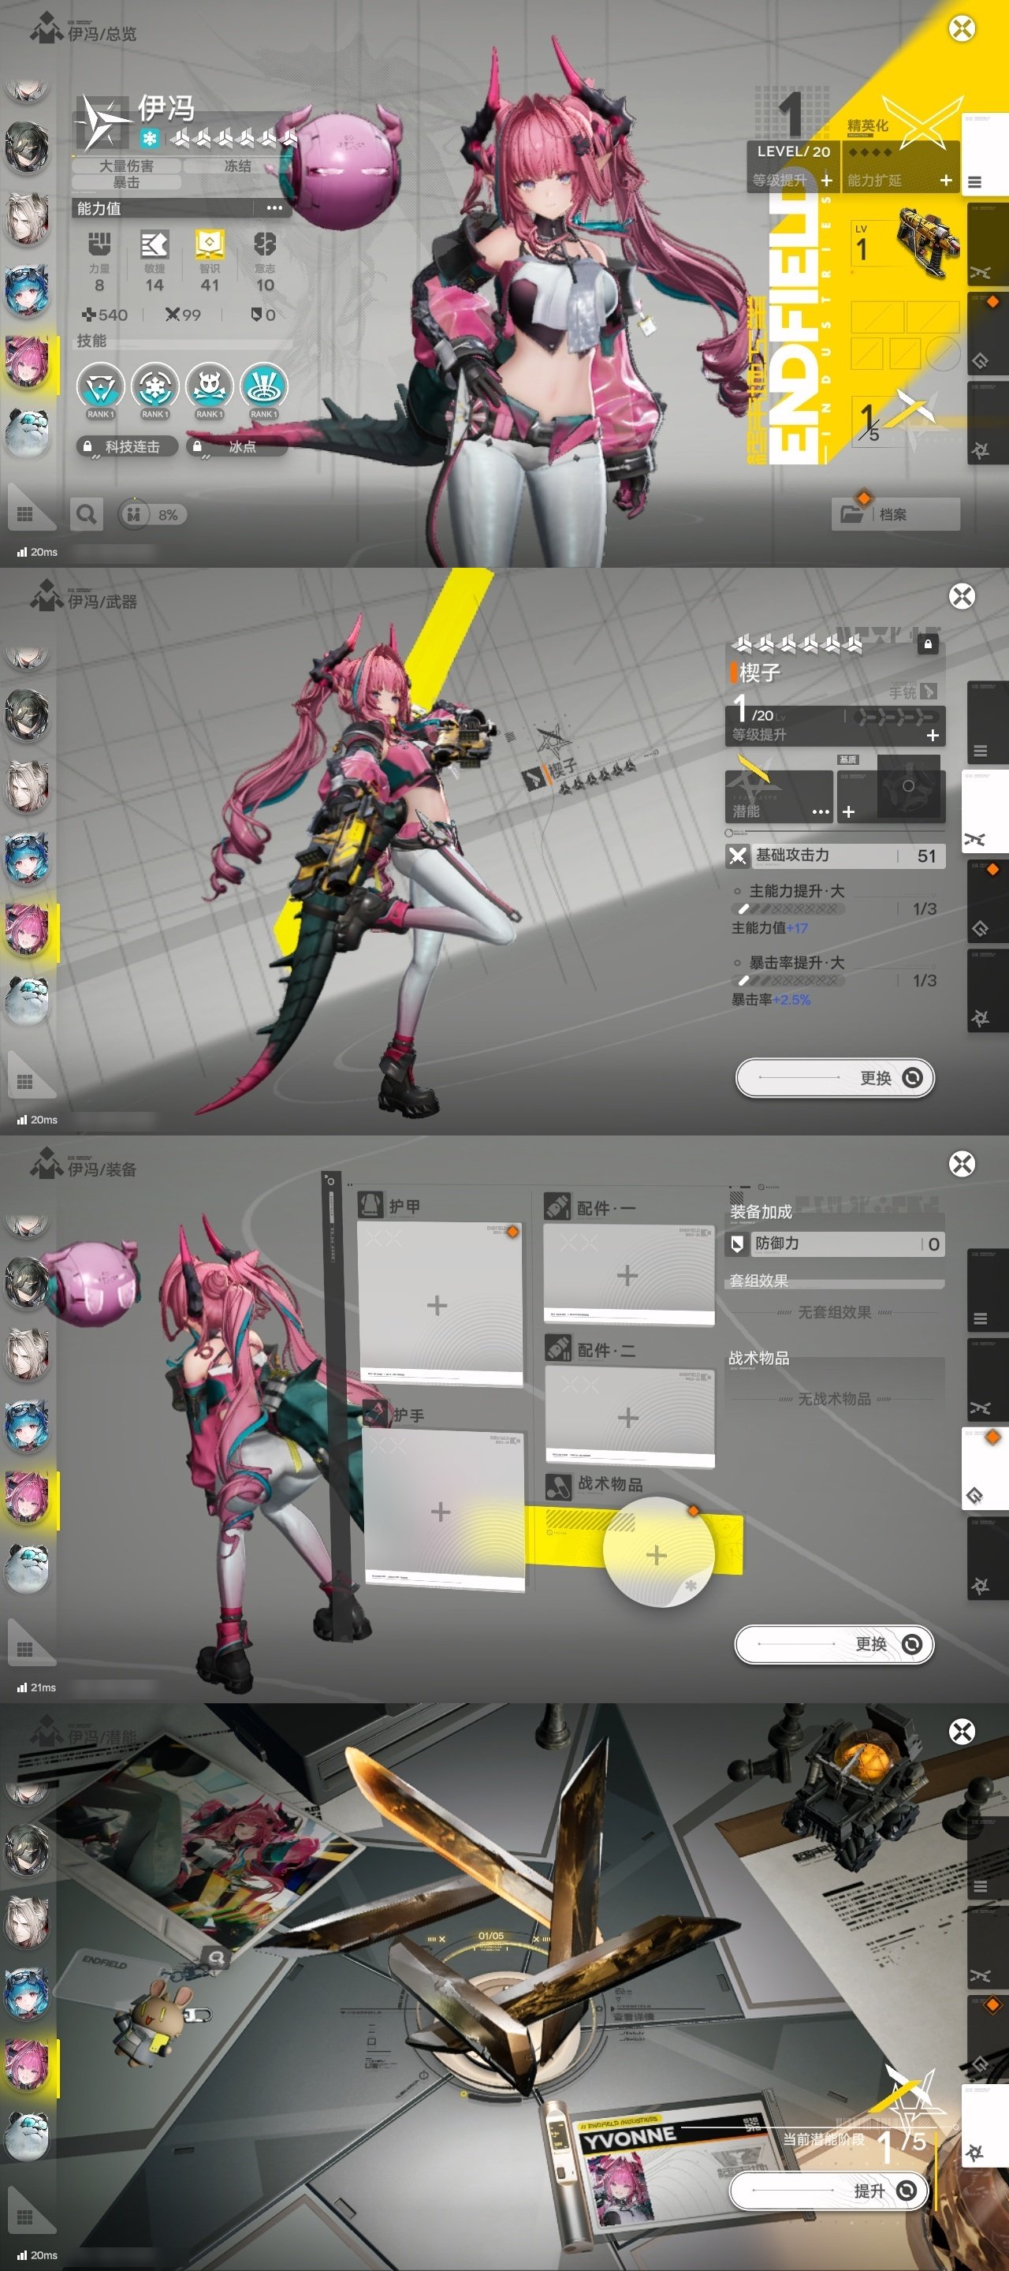Click the snowflake skill icon in 总览 skills row

tap(155, 387)
